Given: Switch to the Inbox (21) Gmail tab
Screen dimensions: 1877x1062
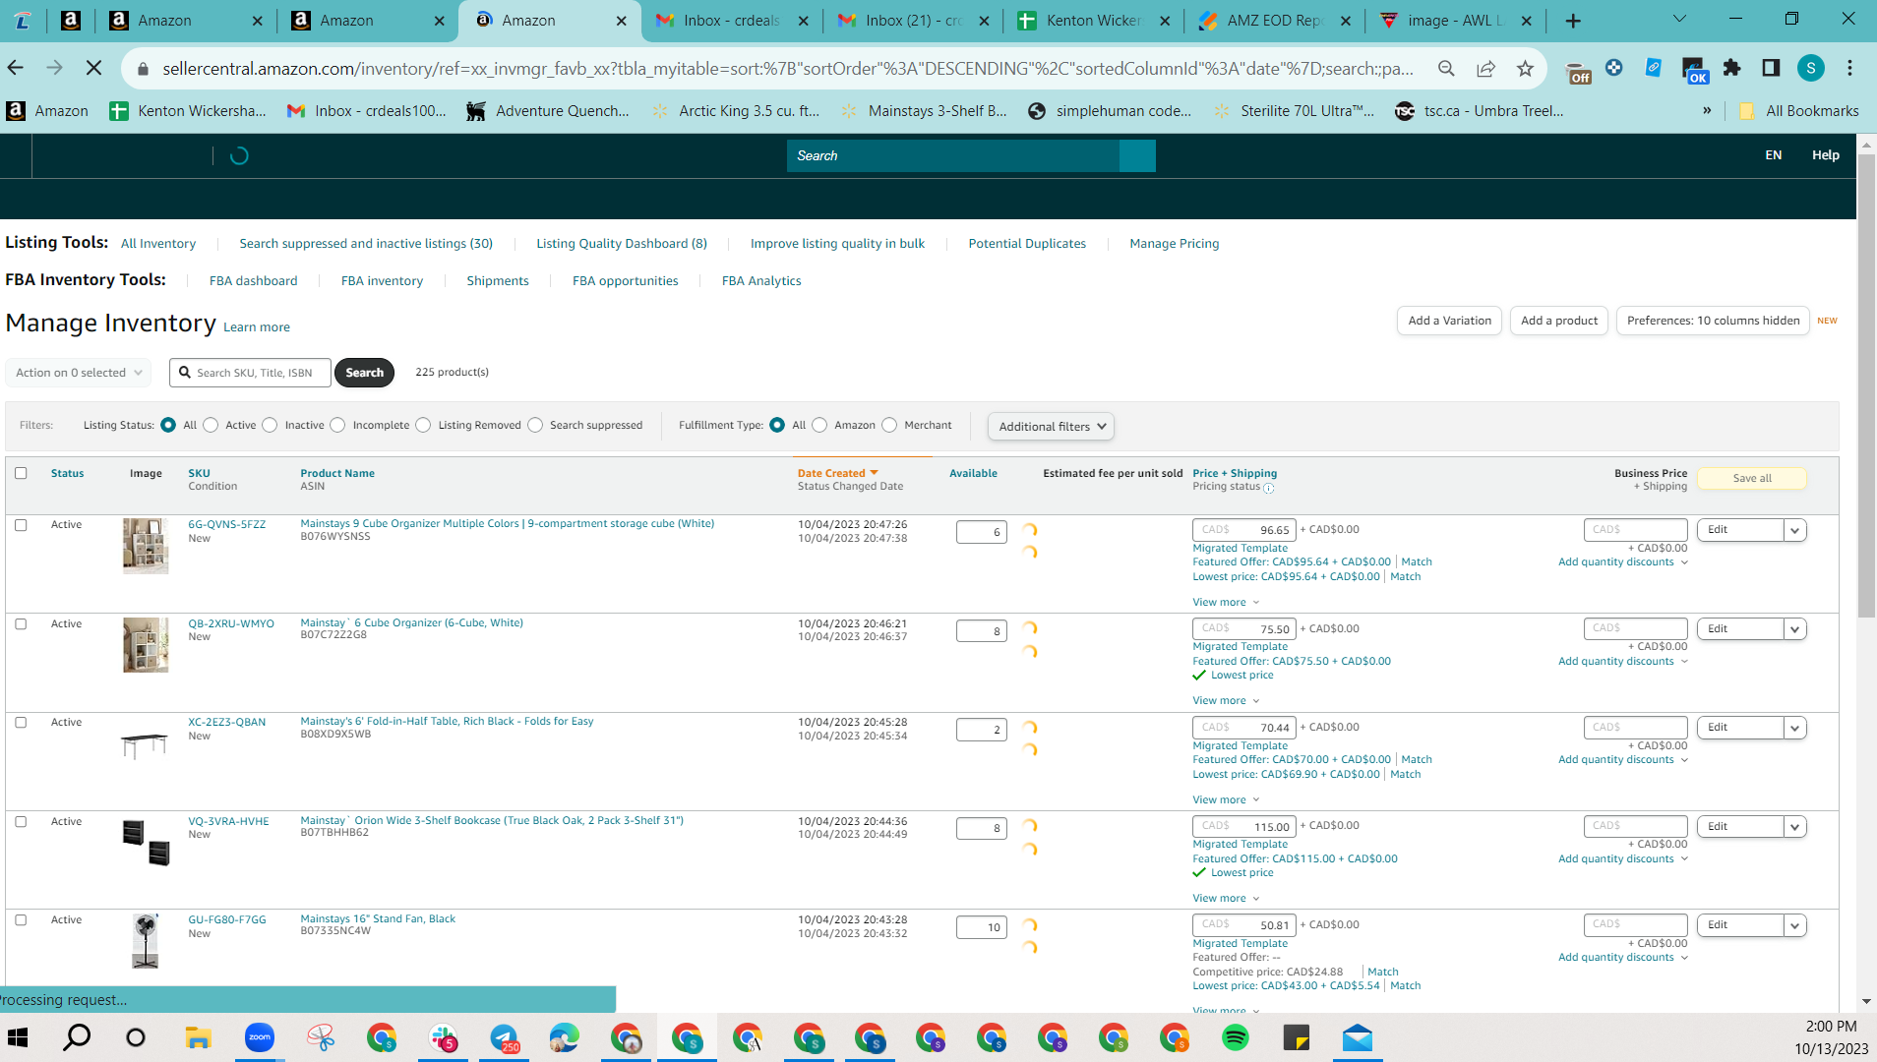Looking at the screenshot, I should [914, 21].
